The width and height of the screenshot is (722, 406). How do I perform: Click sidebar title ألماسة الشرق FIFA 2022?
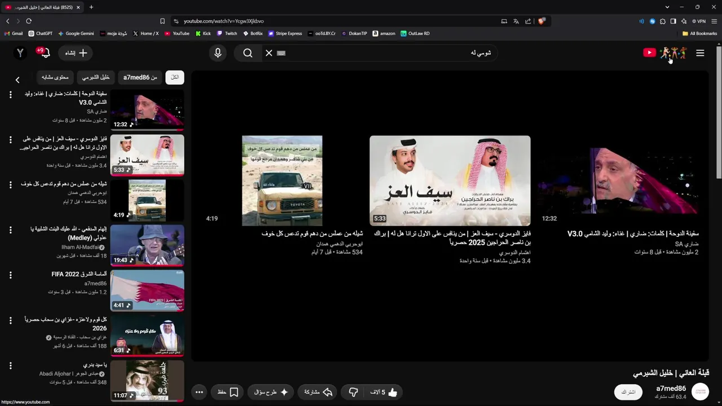click(x=79, y=274)
